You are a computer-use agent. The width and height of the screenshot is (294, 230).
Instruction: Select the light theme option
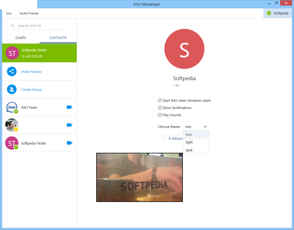click(196, 142)
